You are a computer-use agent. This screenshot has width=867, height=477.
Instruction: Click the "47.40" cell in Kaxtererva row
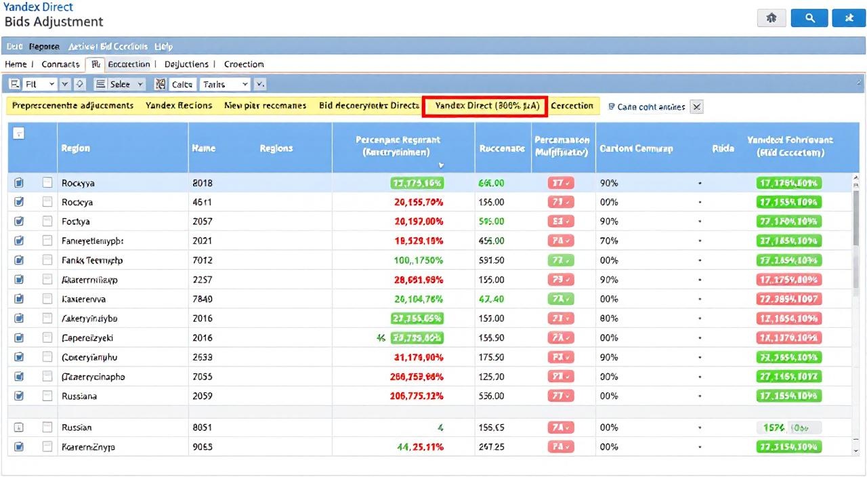coord(491,299)
